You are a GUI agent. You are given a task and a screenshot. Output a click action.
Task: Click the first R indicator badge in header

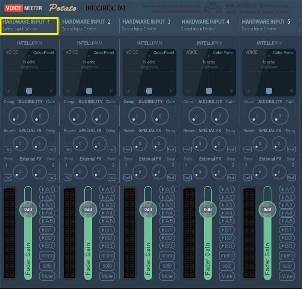pos(89,8)
